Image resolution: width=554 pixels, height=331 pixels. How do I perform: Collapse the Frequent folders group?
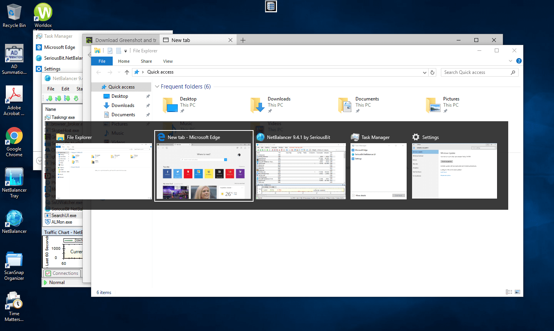157,87
